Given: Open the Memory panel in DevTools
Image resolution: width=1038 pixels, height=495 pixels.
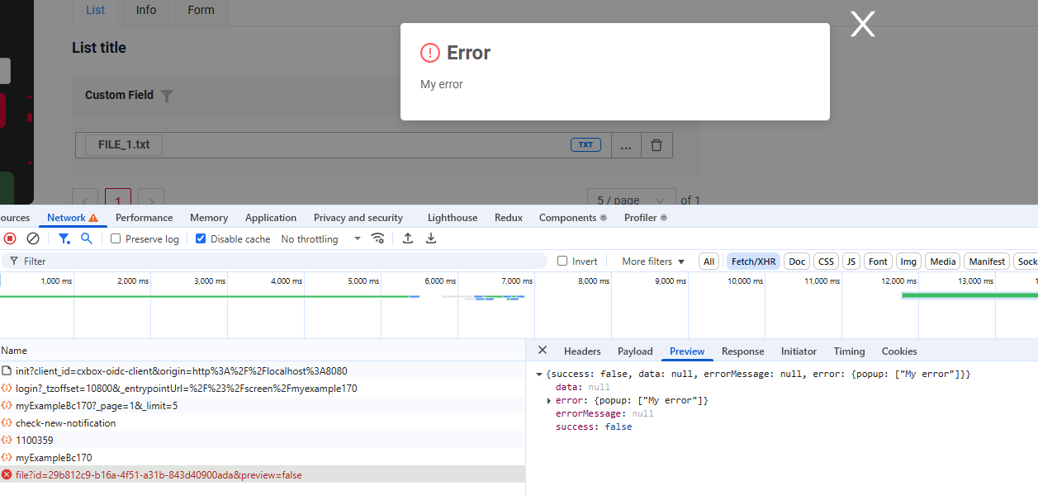Looking at the screenshot, I should 209,218.
